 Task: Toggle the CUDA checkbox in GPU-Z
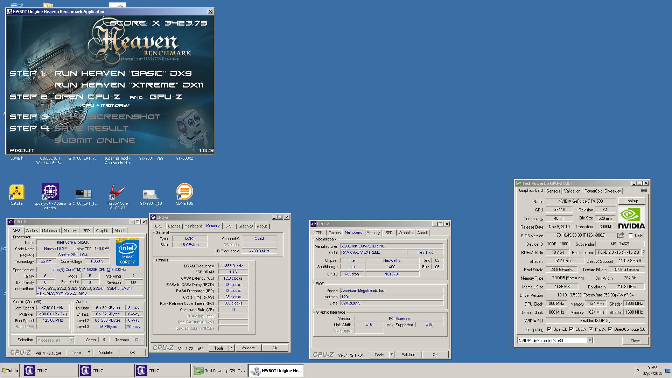click(571, 329)
